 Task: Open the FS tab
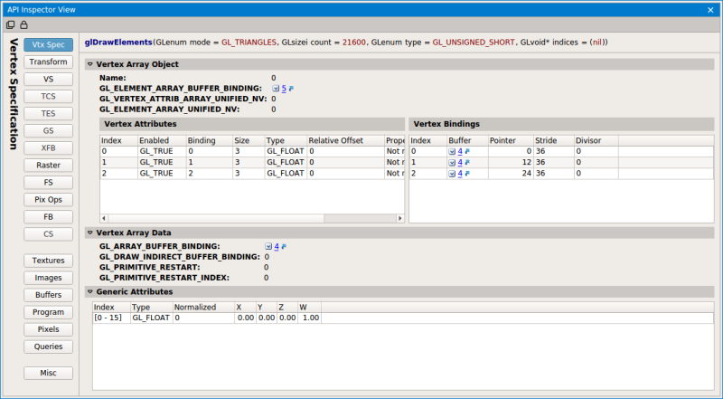click(x=49, y=183)
